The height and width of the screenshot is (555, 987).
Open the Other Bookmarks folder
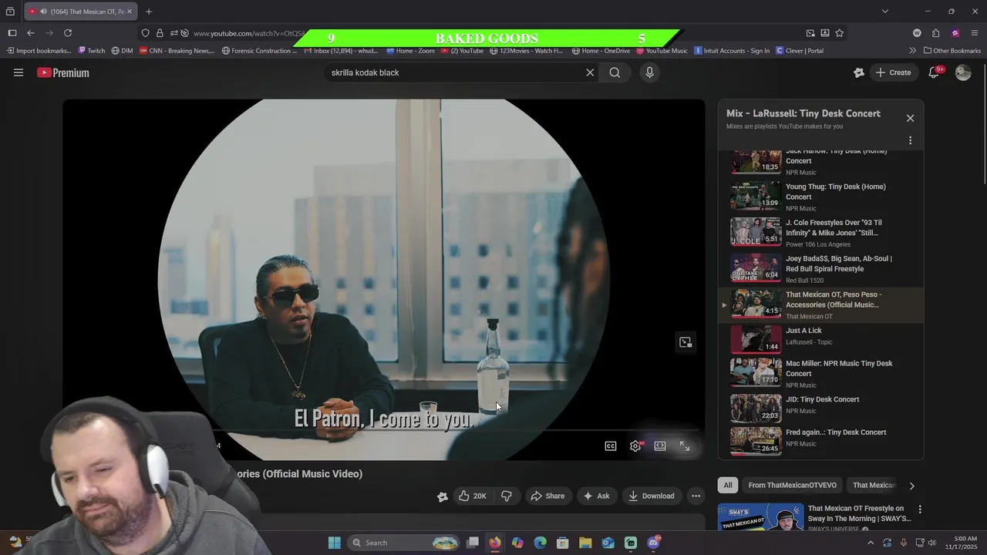coord(952,51)
